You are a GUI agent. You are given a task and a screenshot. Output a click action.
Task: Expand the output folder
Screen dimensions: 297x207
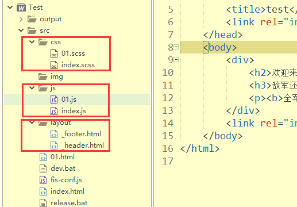pyautogui.click(x=21, y=19)
